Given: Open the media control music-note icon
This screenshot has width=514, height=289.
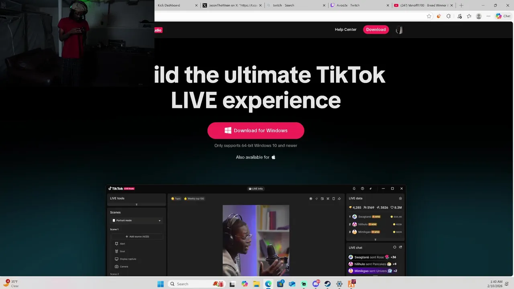Looking at the screenshot, I should tap(459, 16).
